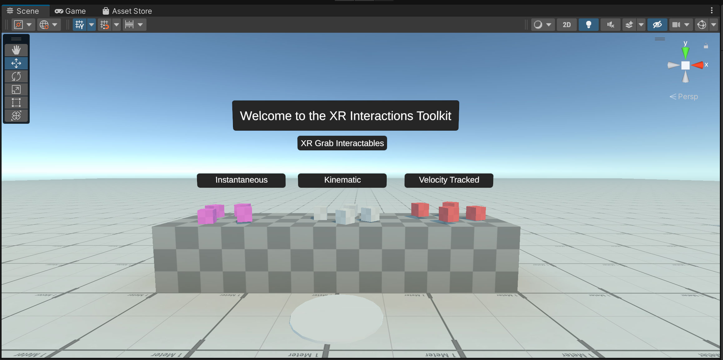The width and height of the screenshot is (723, 360).
Task: Select the combined Transform tool
Action: pos(16,116)
